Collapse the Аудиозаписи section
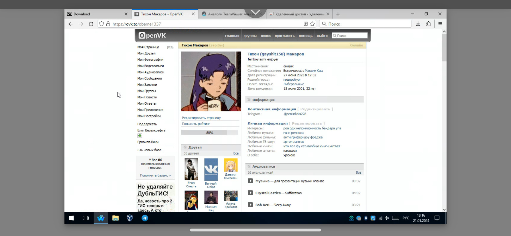 (305, 166)
